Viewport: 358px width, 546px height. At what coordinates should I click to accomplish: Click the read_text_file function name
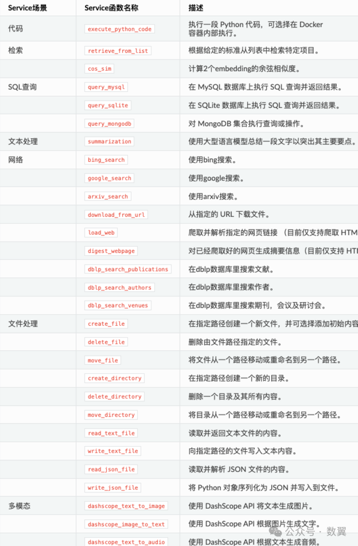point(111,433)
